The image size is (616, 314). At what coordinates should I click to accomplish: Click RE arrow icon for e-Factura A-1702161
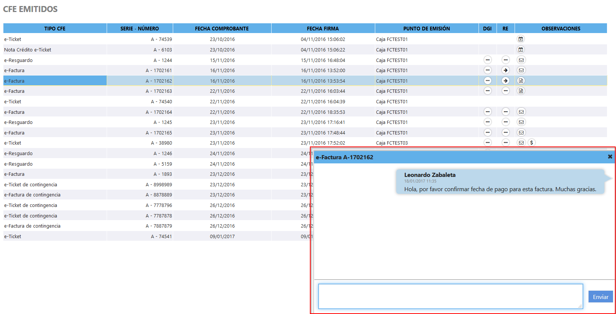click(506, 70)
